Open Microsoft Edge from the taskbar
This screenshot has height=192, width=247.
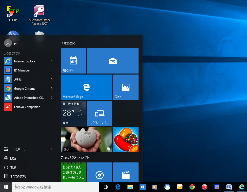tap(118, 187)
